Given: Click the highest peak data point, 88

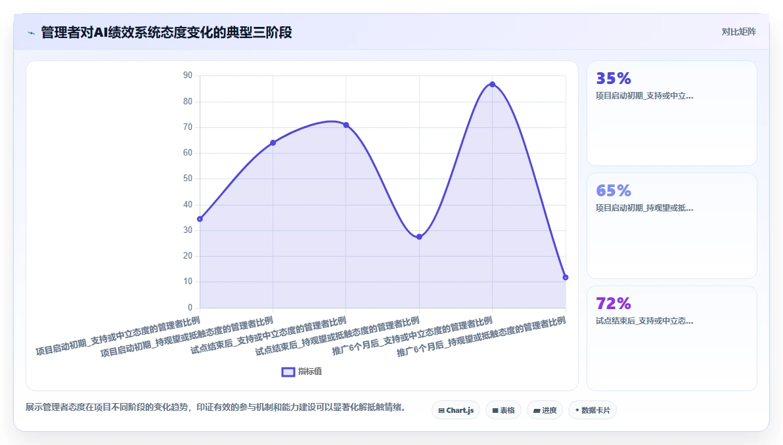Looking at the screenshot, I should pos(493,84).
